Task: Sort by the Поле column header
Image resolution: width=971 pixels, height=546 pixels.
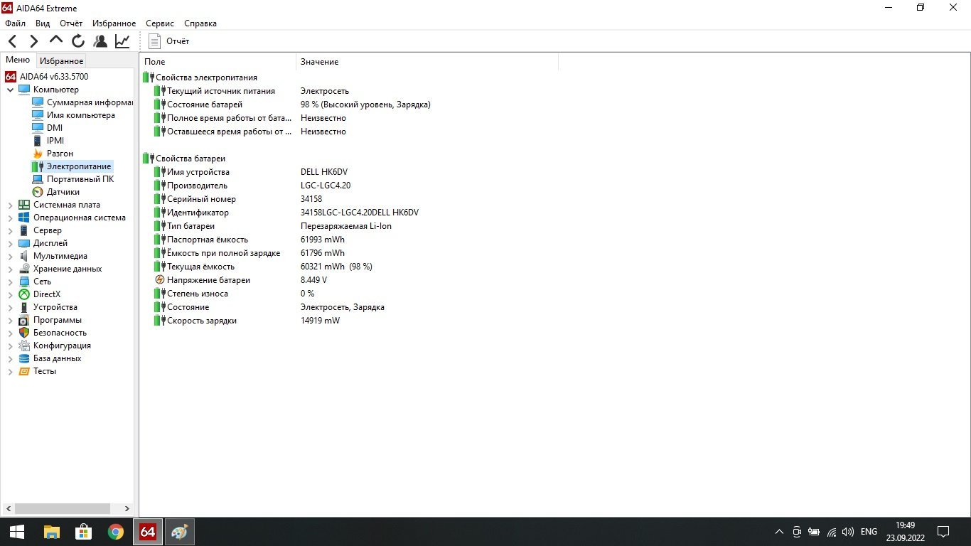Action: [218, 62]
